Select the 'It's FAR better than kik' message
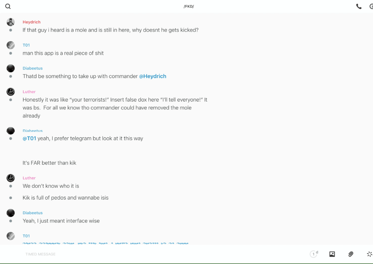Image resolution: width=373 pixels, height=264 pixels. [x=49, y=163]
